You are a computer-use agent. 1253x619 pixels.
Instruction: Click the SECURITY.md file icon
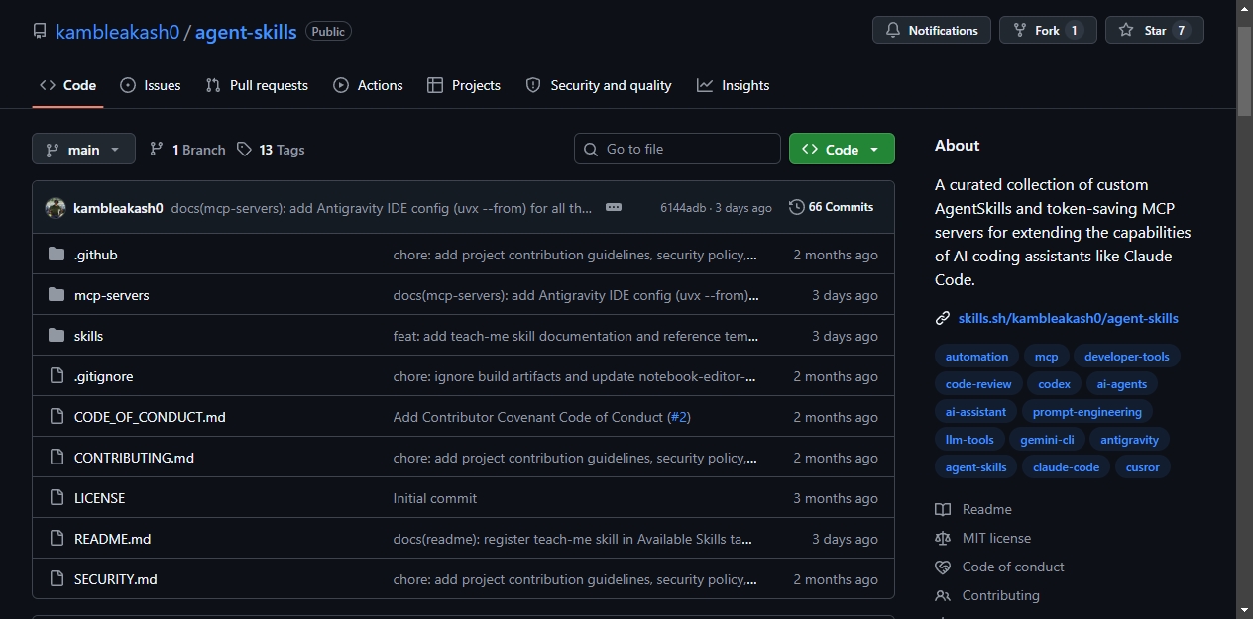[x=57, y=579]
